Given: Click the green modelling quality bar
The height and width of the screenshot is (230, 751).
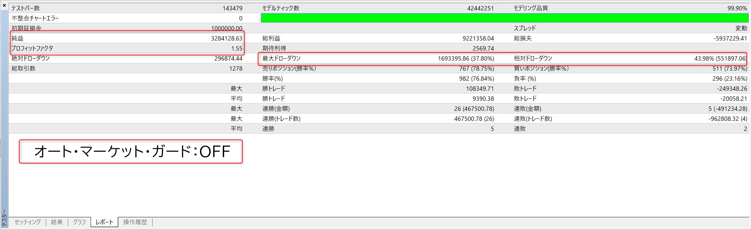Looking at the screenshot, I should point(504,18).
